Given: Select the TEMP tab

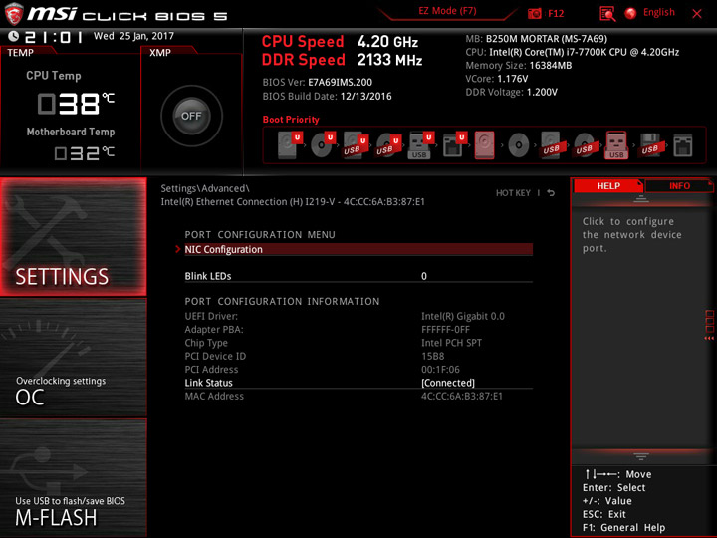Looking at the screenshot, I should click(21, 53).
